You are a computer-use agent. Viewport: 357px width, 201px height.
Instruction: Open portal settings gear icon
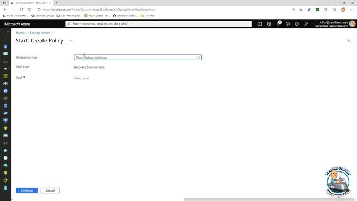coord(288,23)
